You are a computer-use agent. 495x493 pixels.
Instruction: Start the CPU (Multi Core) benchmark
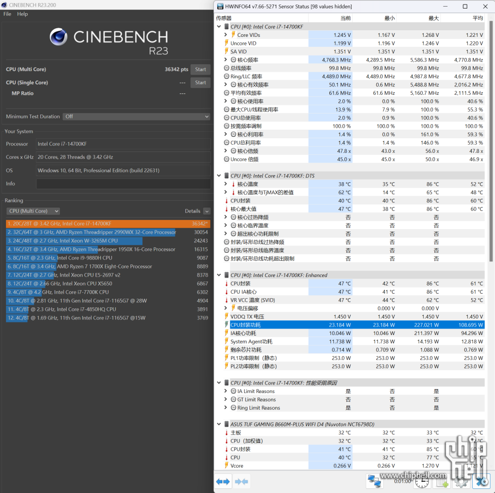tap(201, 70)
